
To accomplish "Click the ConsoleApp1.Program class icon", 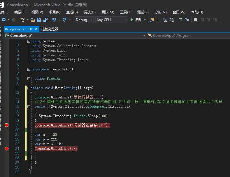I will pos(150,35).
